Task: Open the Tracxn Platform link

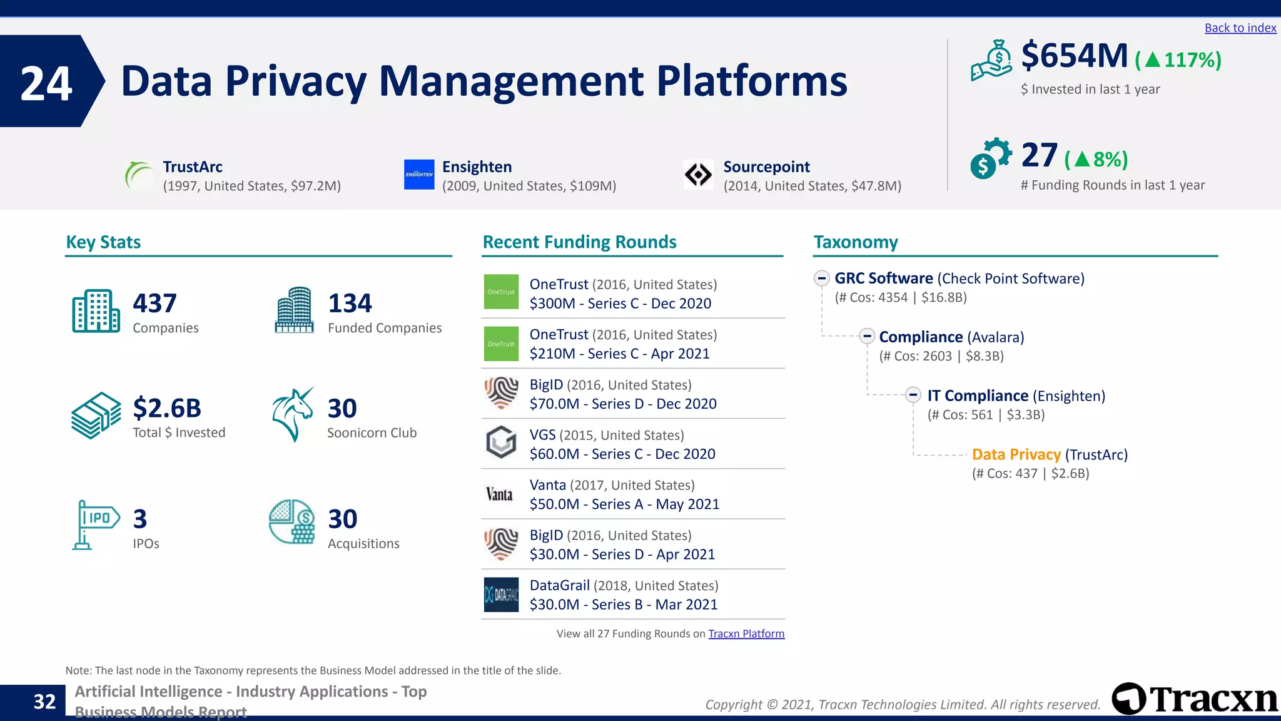Action: point(746,633)
